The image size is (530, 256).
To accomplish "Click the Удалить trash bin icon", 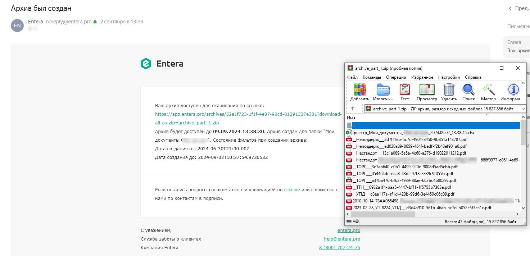I will 449,92.
